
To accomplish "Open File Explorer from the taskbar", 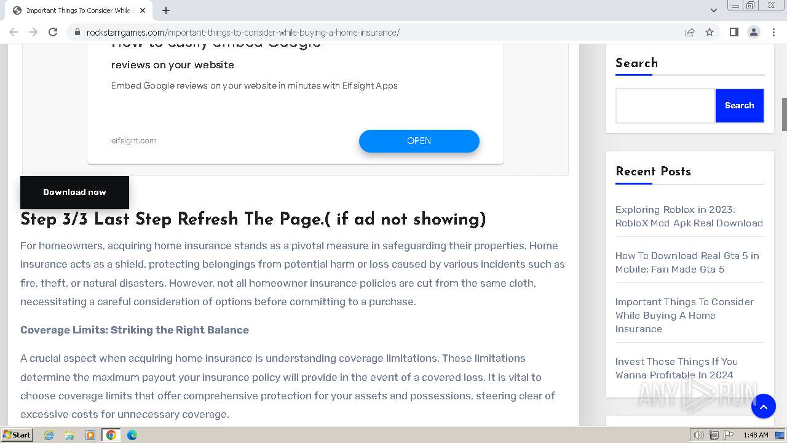I will 69,435.
